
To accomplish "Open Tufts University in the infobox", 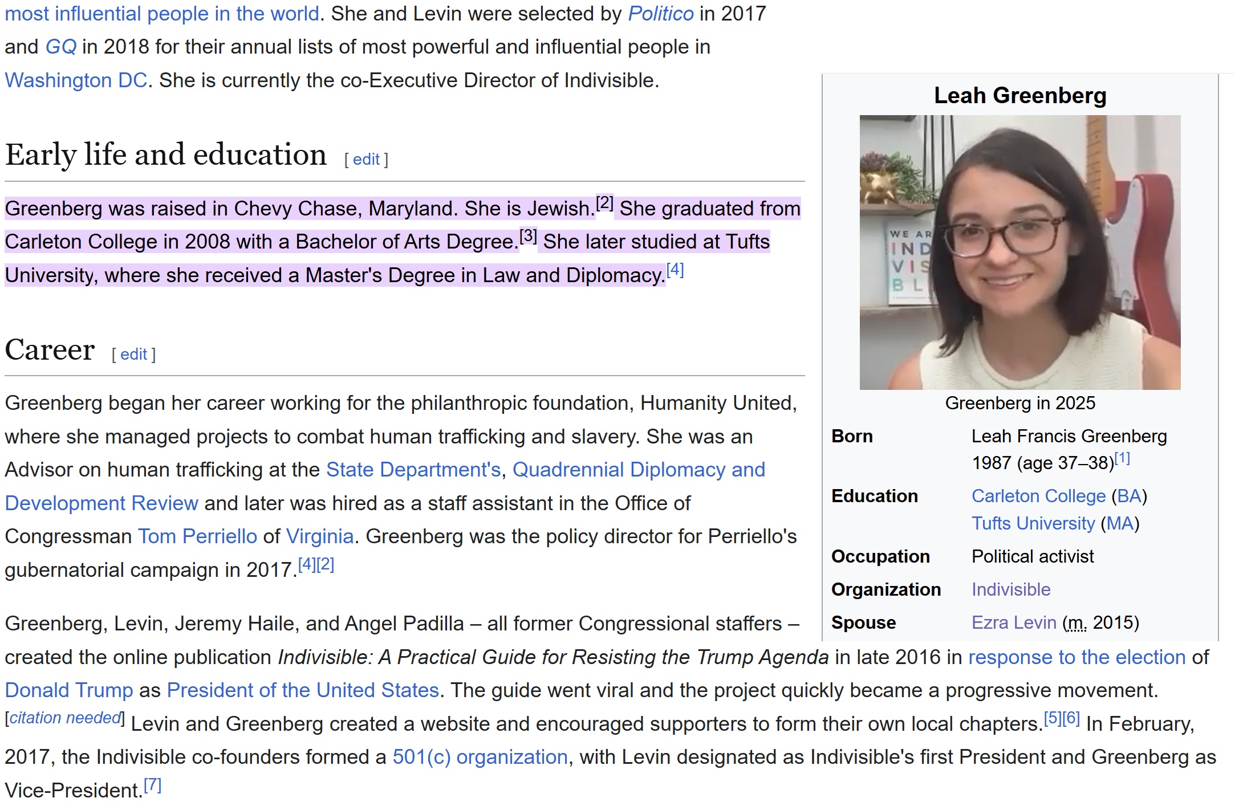I will point(1033,523).
